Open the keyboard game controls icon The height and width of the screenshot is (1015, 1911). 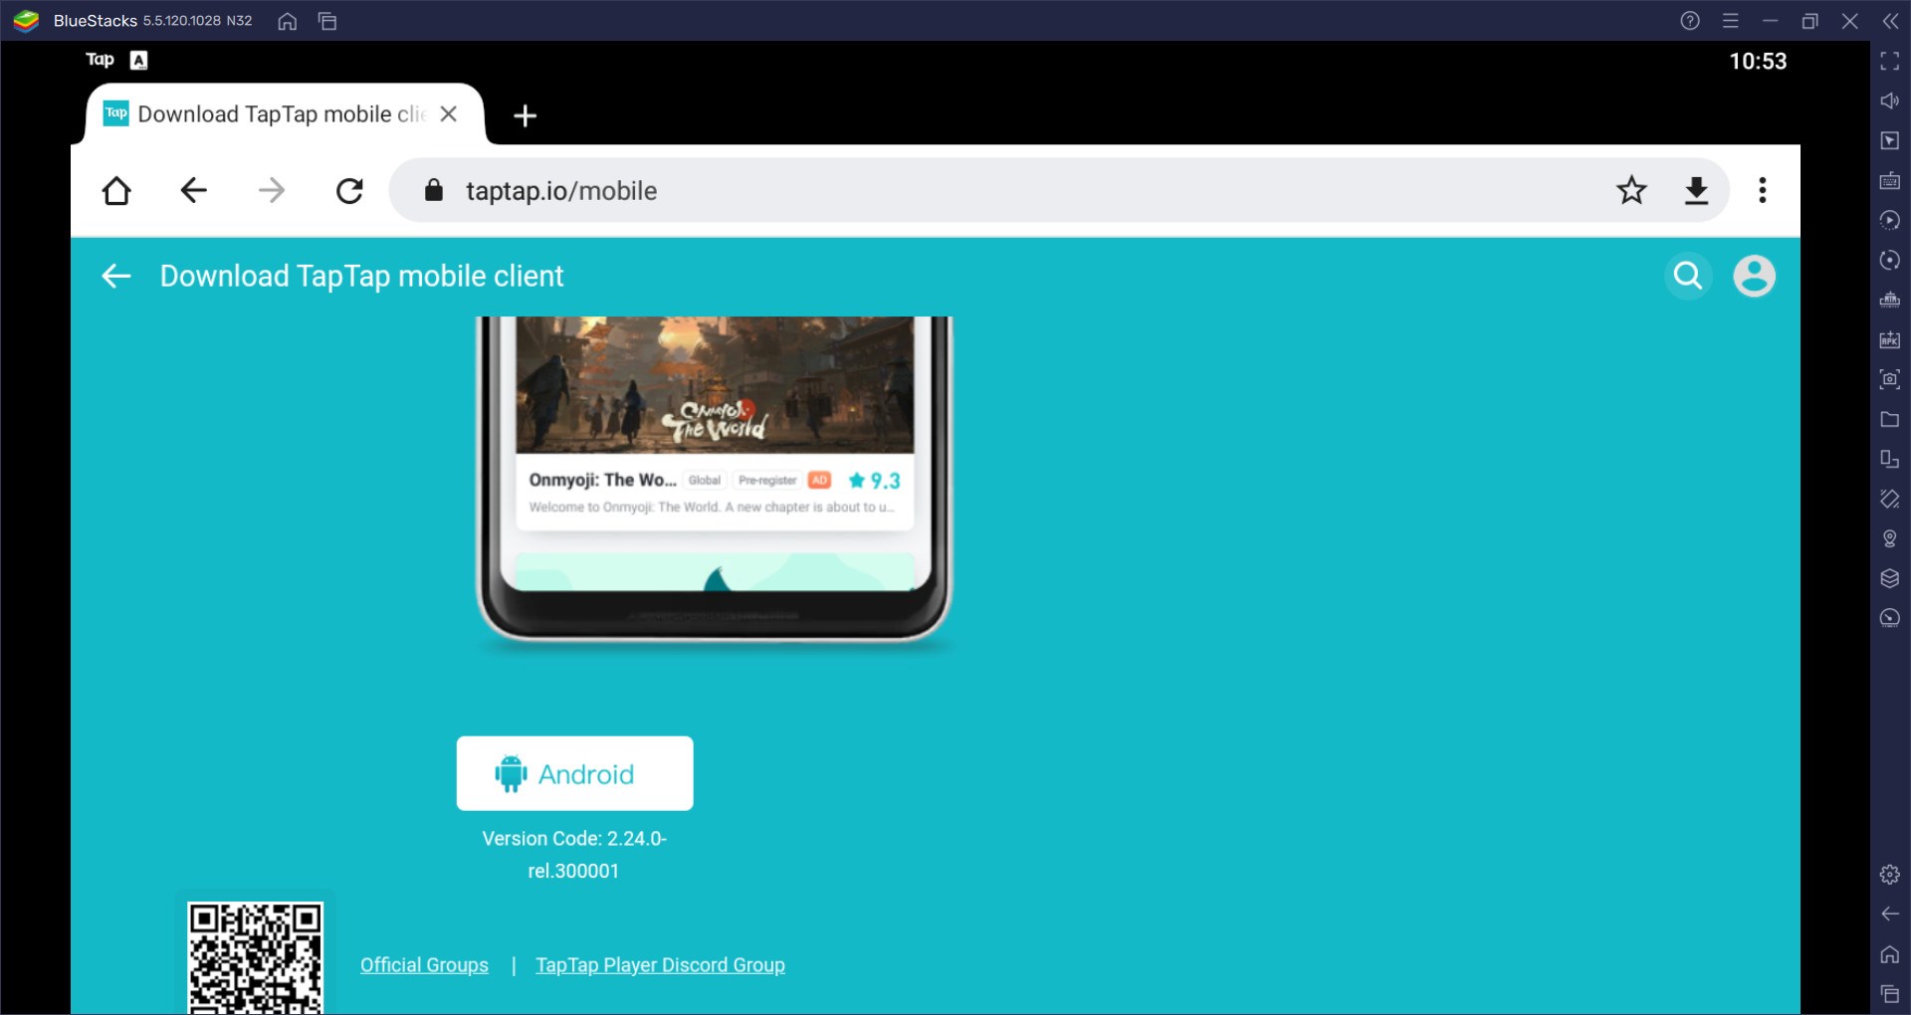(x=1890, y=180)
